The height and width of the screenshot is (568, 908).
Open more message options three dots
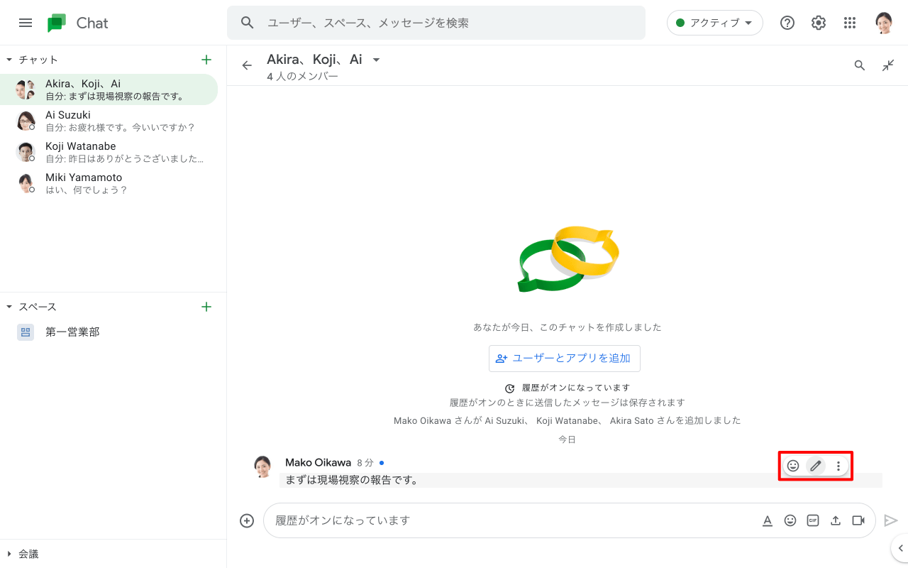click(838, 466)
